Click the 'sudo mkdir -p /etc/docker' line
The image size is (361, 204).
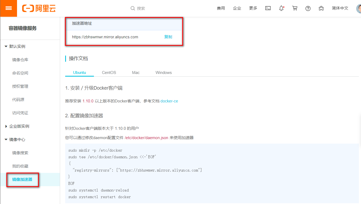[95, 150]
